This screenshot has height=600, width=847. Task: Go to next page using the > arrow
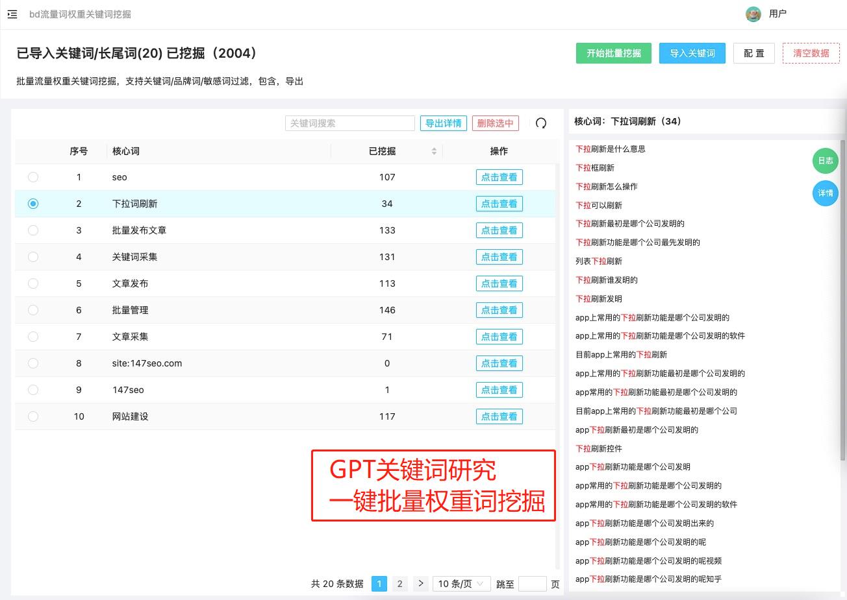click(420, 583)
